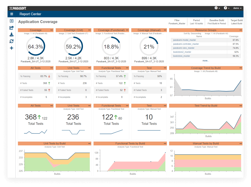The image size is (251, 187).
Task: Open options of Unit Tests passing-stats widget
Action: pyautogui.click(x=89, y=68)
